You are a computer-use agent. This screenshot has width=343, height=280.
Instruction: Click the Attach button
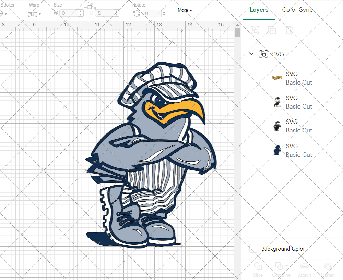click(305, 269)
